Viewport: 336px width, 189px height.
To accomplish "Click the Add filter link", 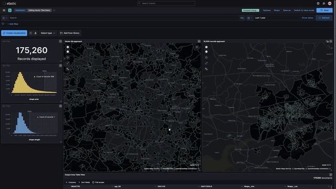I will point(13,24).
